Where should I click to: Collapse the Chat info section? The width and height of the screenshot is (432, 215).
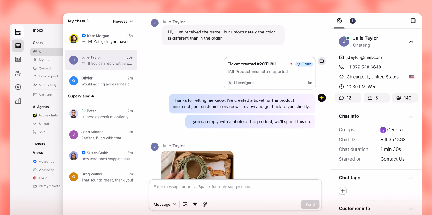point(411,116)
